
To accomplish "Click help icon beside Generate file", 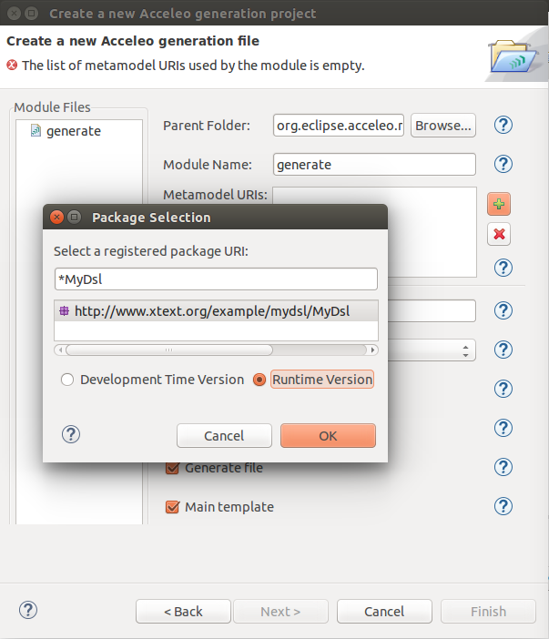I will tap(503, 467).
